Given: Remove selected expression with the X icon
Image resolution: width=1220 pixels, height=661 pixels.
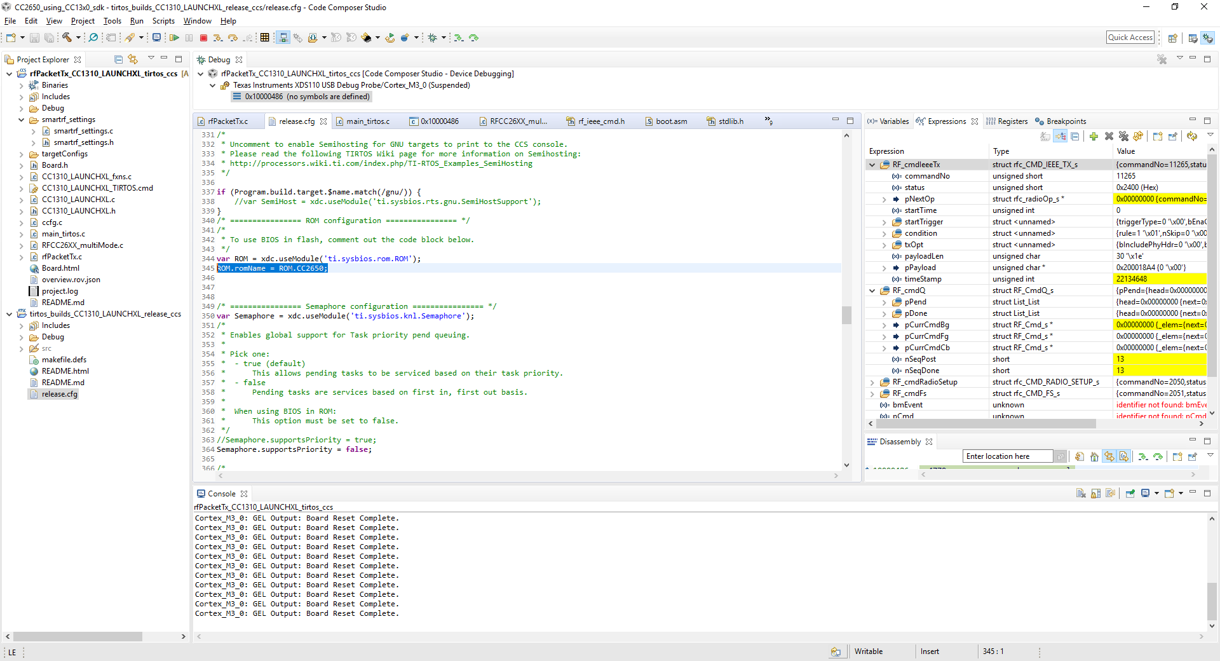Looking at the screenshot, I should point(1109,137).
